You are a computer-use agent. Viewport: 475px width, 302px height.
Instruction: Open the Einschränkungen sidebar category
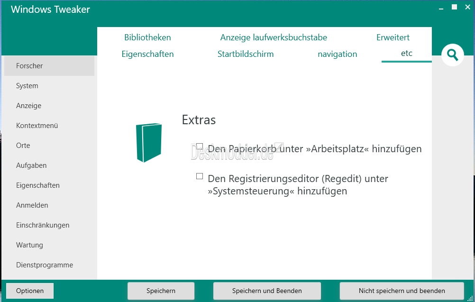tap(49, 225)
